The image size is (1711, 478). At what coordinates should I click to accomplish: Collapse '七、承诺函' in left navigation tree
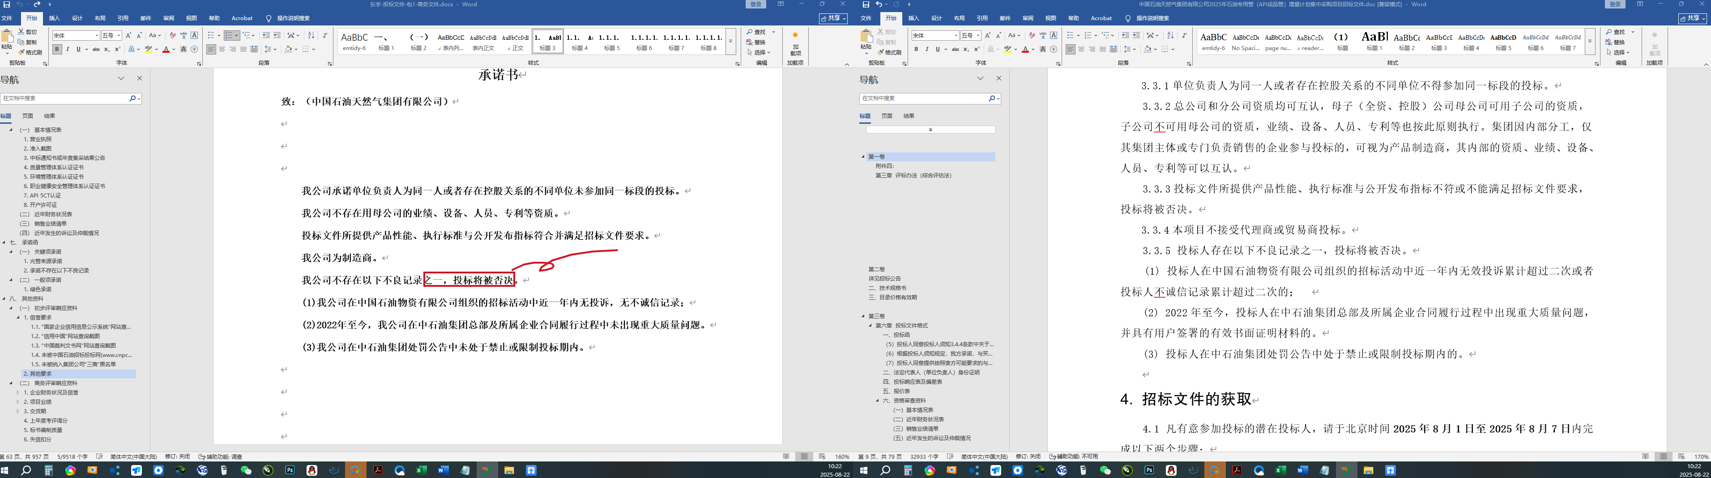click(4, 243)
